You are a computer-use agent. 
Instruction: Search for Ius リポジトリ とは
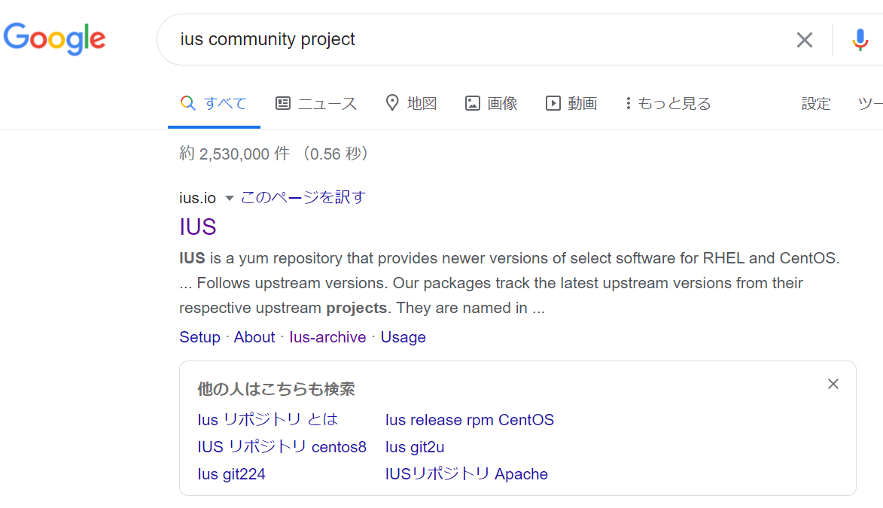pyautogui.click(x=267, y=420)
